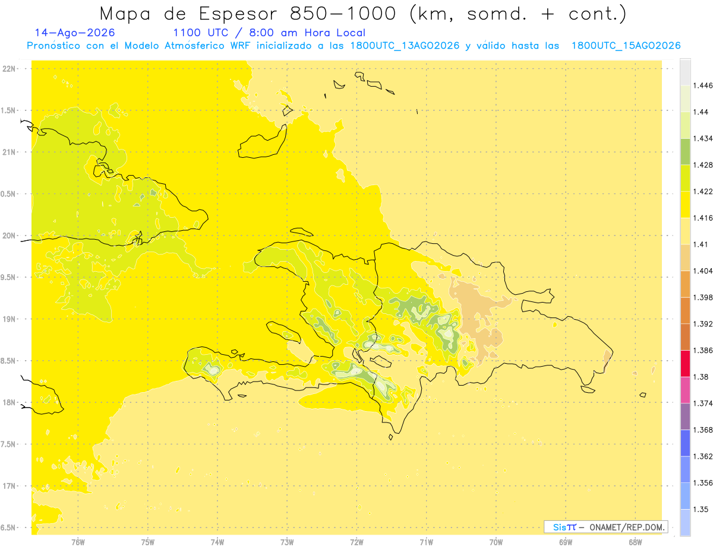Image resolution: width=713 pixels, height=550 pixels.
Task: Click the blue legend swatch between 1.362 and 1.368
Action: [x=685, y=443]
